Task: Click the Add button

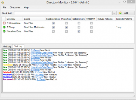Action: [126, 13]
